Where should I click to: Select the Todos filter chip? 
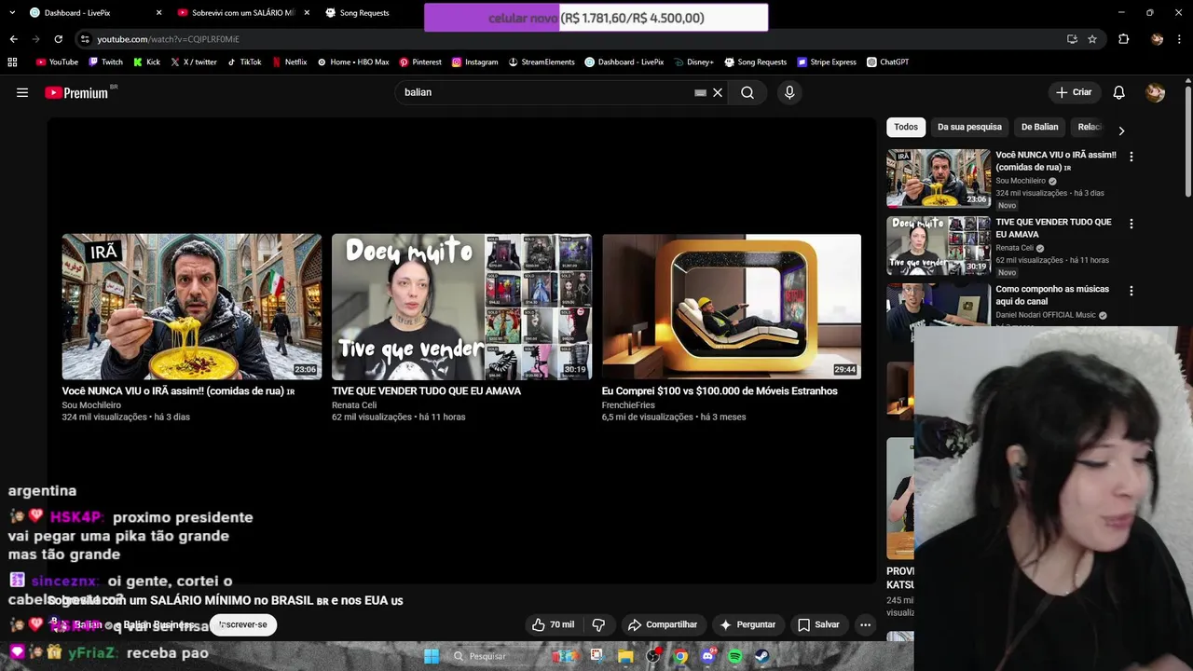[x=906, y=127]
